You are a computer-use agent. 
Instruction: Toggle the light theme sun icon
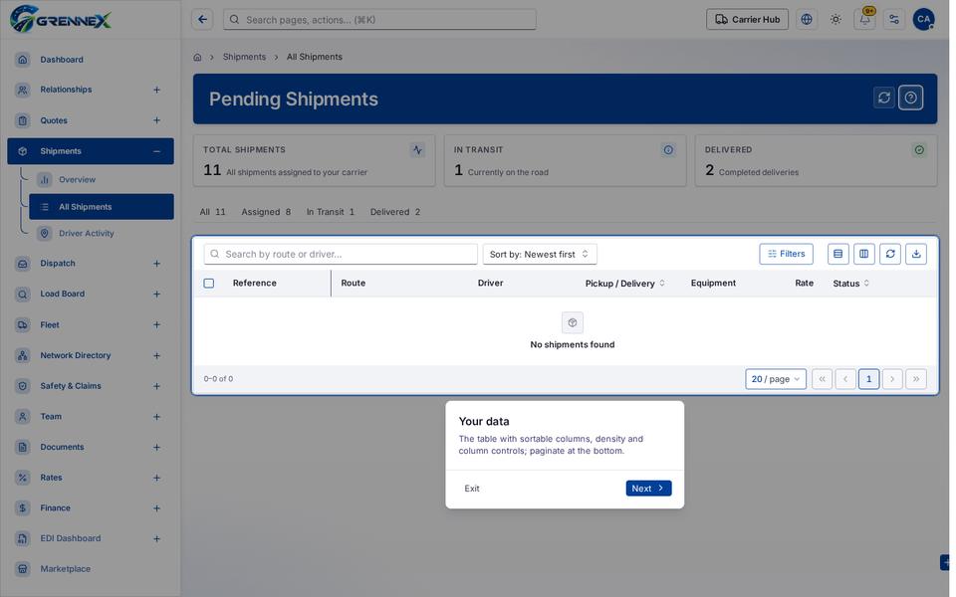(x=836, y=20)
